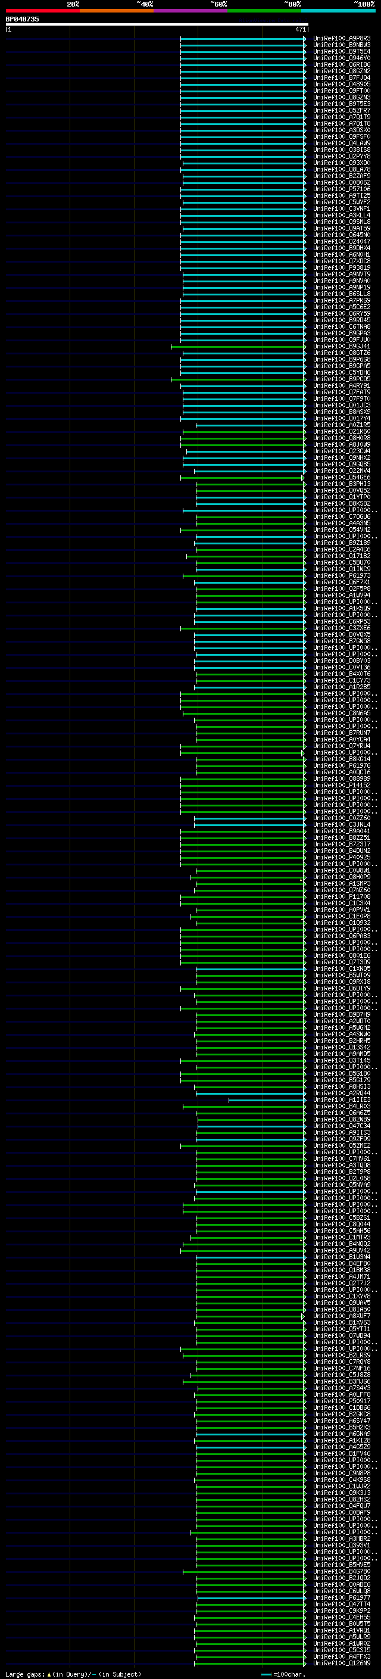This screenshot has width=381, height=1679.
Task: Select hit label UniRef100_Q01JC3
Action: tap(341, 406)
